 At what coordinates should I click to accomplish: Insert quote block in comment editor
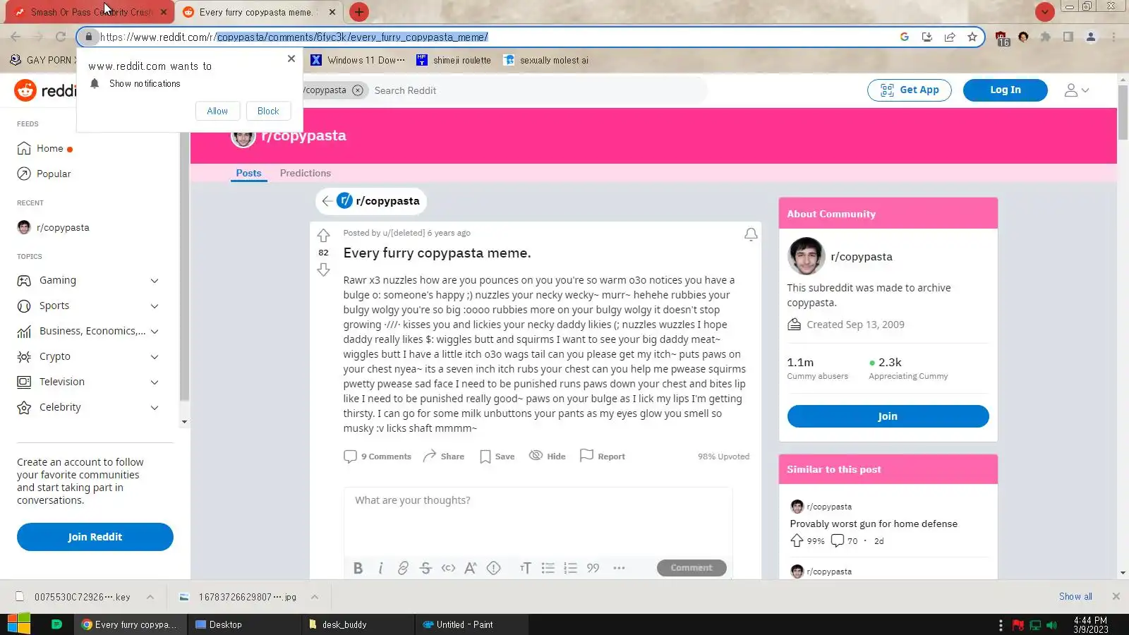point(593,568)
